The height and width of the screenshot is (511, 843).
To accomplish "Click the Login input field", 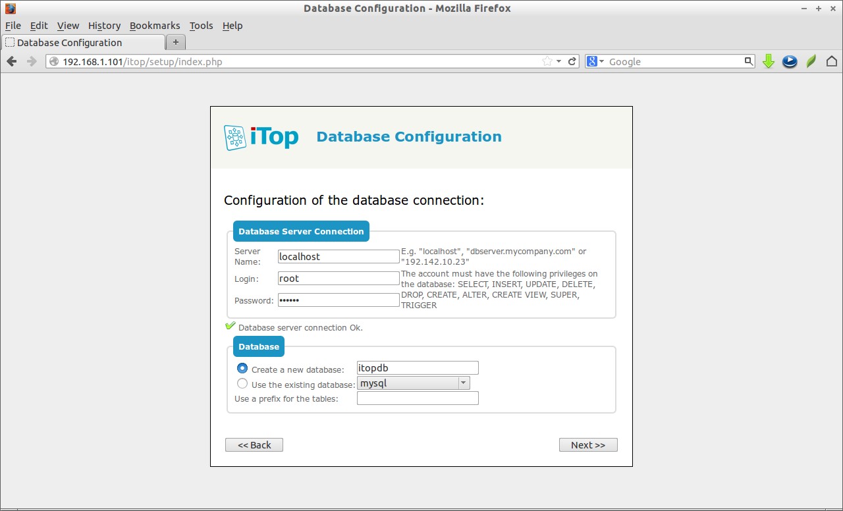I will click(339, 279).
